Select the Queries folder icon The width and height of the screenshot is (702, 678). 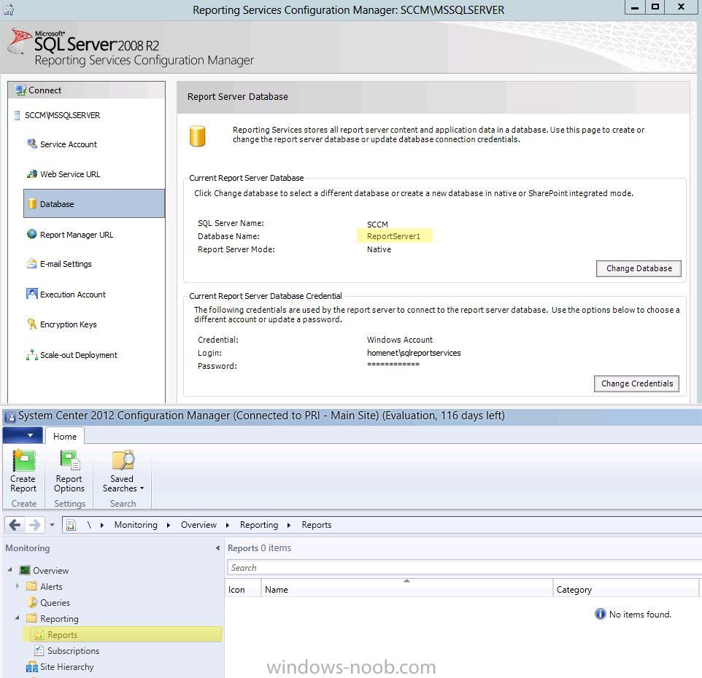point(32,602)
